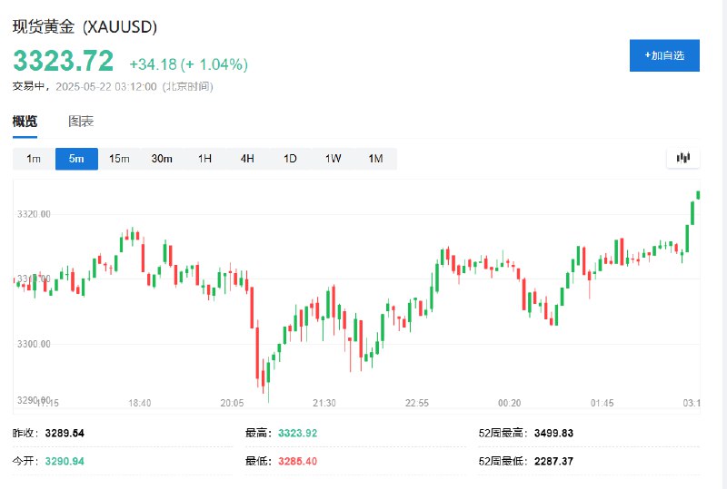Click the 18:40 time axis label
Viewport: 727px width, 489px height.
pyautogui.click(x=140, y=403)
